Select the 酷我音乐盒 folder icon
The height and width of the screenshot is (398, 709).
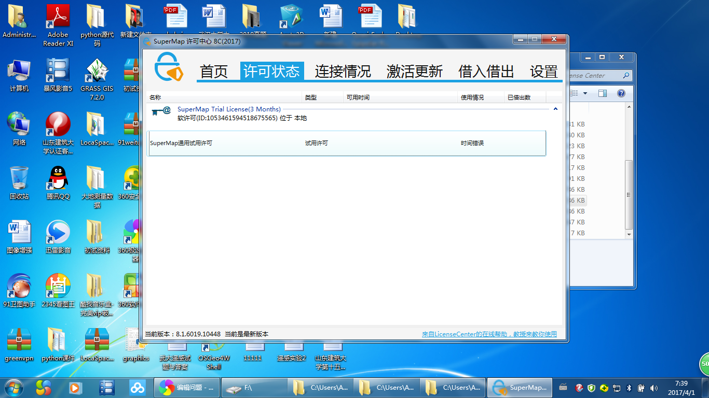[97, 294]
